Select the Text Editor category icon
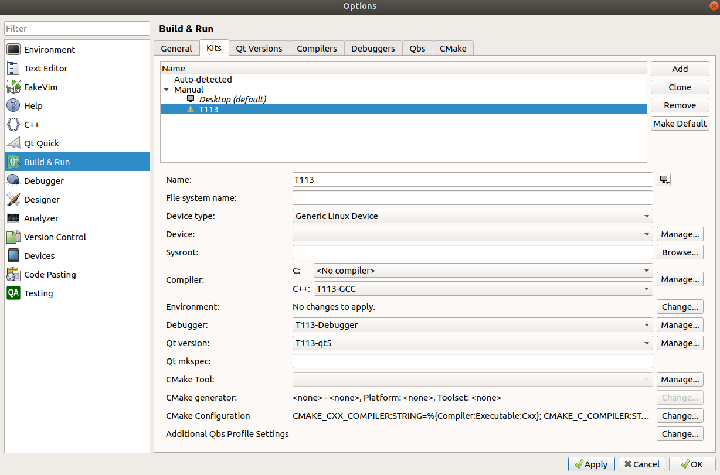The image size is (720, 475). tap(13, 69)
